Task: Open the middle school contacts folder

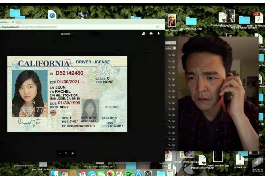Action: point(245,20)
